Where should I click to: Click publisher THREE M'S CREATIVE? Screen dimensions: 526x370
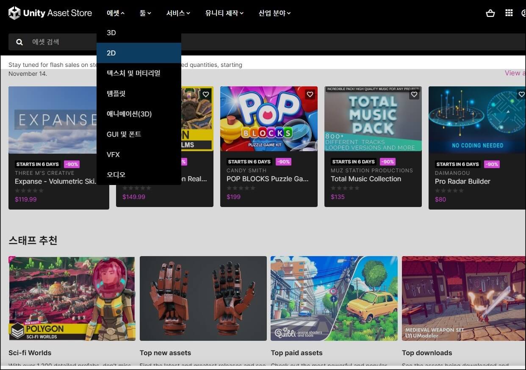(44, 173)
